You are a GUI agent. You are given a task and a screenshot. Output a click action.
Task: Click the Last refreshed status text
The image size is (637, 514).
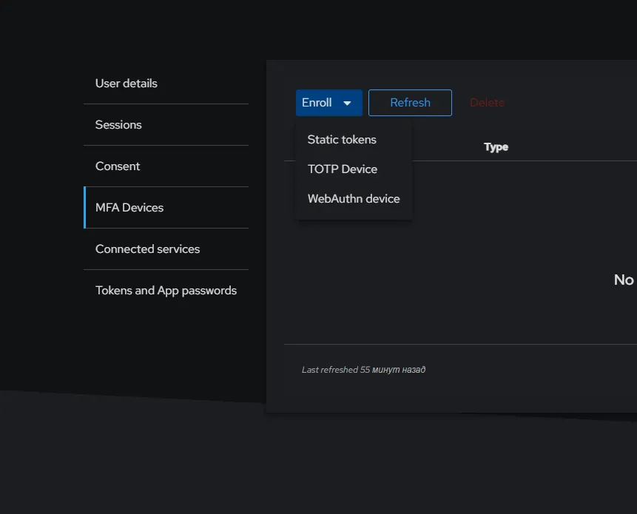tap(330, 370)
